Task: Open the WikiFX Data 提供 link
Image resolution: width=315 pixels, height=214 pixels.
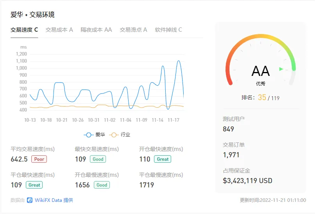Action: (54, 200)
